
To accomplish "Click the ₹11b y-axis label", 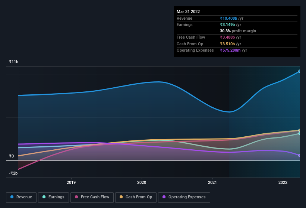I will click(x=14, y=62).
